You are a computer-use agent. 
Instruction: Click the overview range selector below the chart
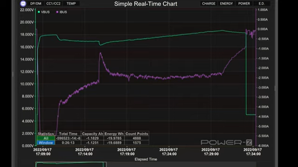(71, 164)
